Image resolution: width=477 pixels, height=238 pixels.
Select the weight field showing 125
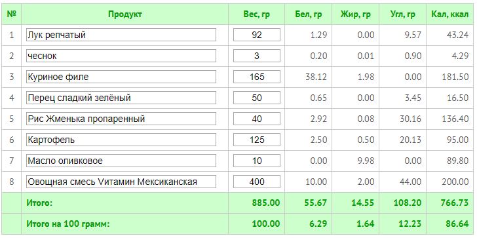click(257, 140)
